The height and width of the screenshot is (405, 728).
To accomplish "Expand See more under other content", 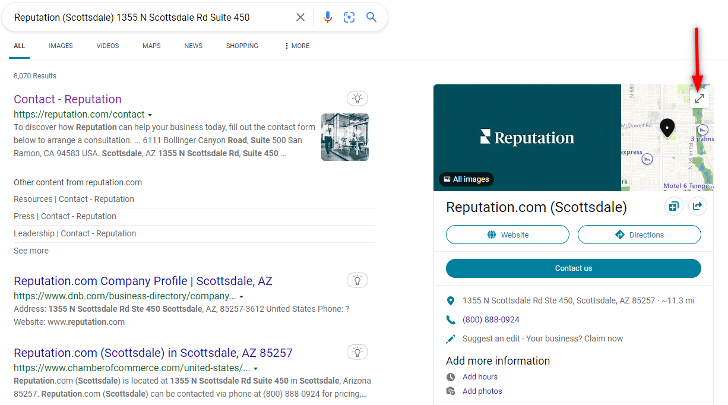I will tap(31, 251).
